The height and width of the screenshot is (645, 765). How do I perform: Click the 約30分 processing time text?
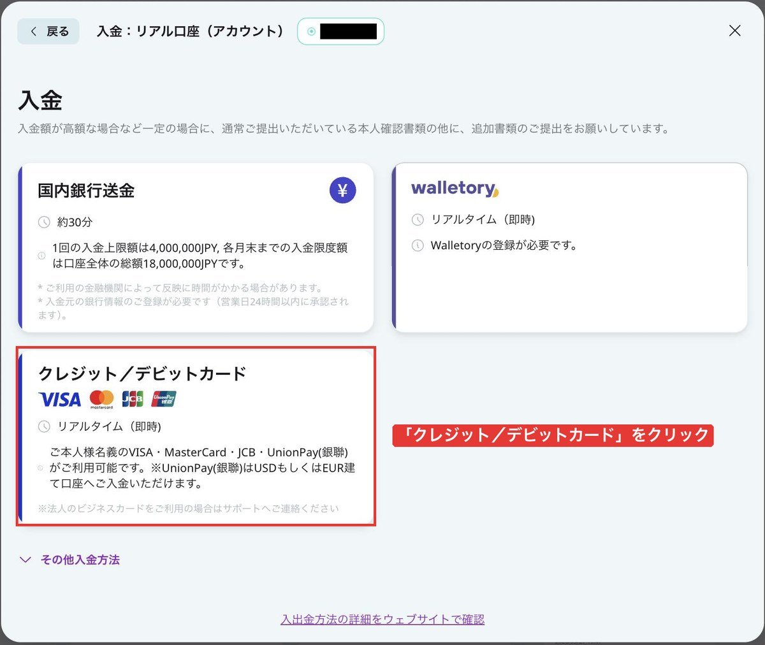75,222
